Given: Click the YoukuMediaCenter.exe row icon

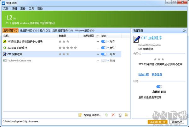Looking at the screenshot, I should [x=5, y=61].
